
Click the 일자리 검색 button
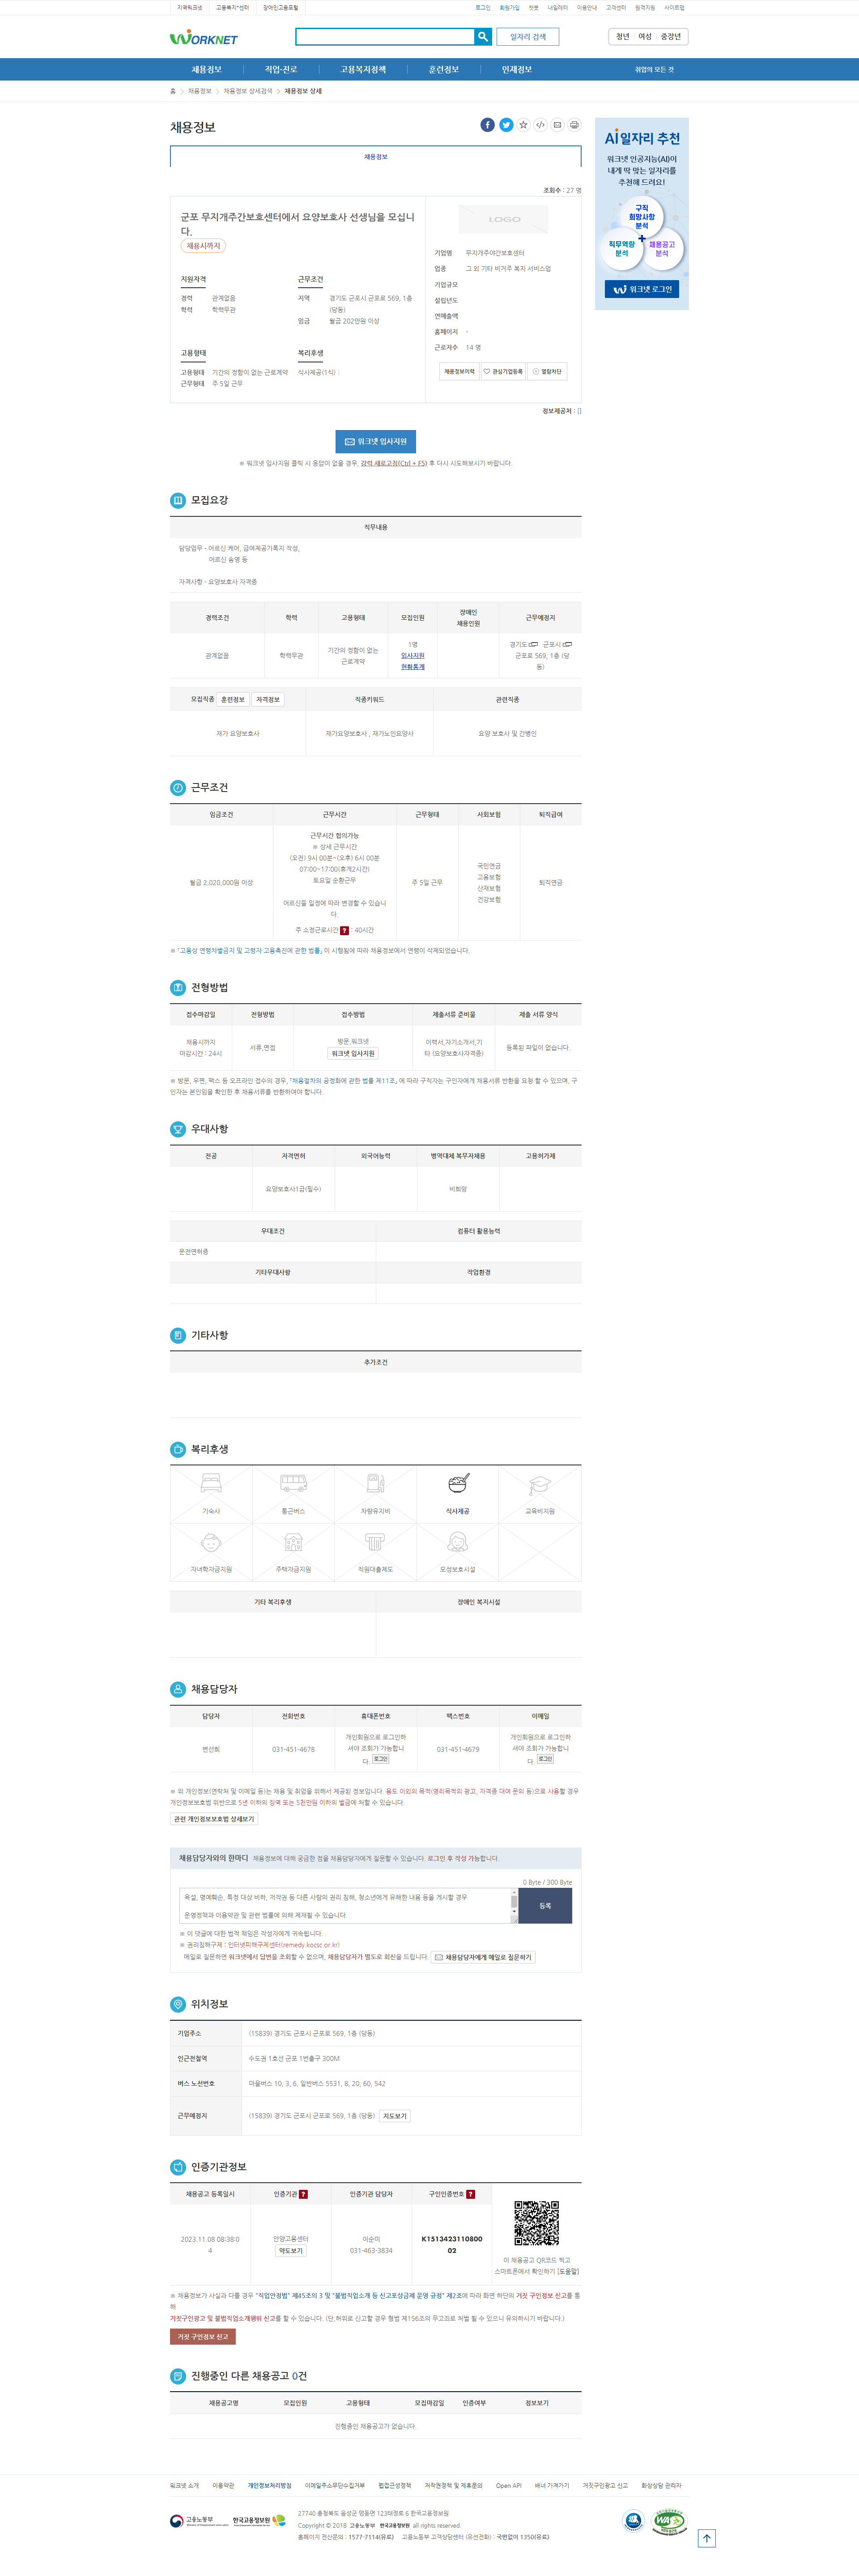pos(528,37)
